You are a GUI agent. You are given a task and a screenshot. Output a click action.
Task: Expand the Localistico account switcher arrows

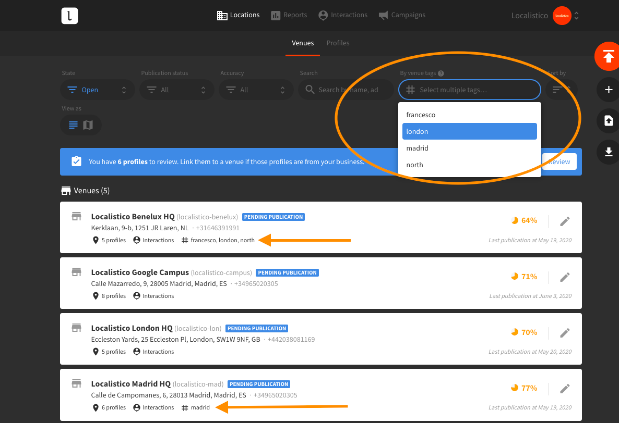tap(576, 16)
